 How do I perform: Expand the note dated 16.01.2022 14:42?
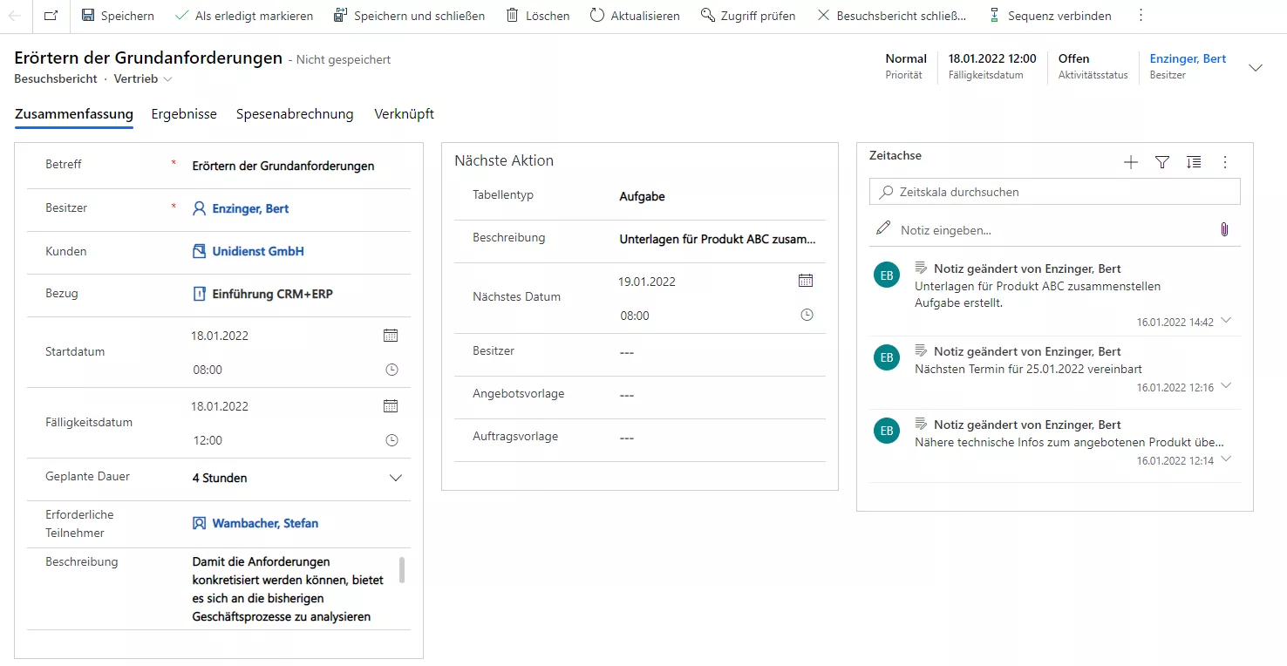point(1227,321)
